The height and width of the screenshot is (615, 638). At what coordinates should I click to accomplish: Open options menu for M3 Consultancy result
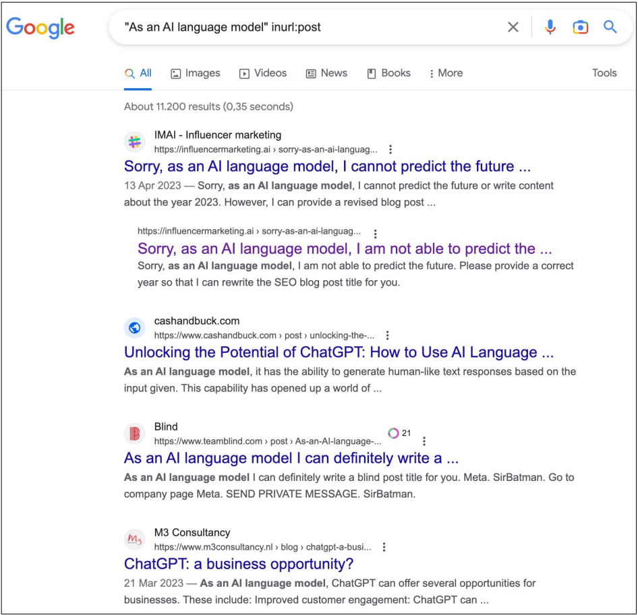pyautogui.click(x=384, y=547)
